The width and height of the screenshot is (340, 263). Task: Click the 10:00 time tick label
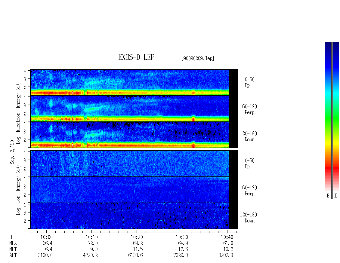click(x=46, y=237)
